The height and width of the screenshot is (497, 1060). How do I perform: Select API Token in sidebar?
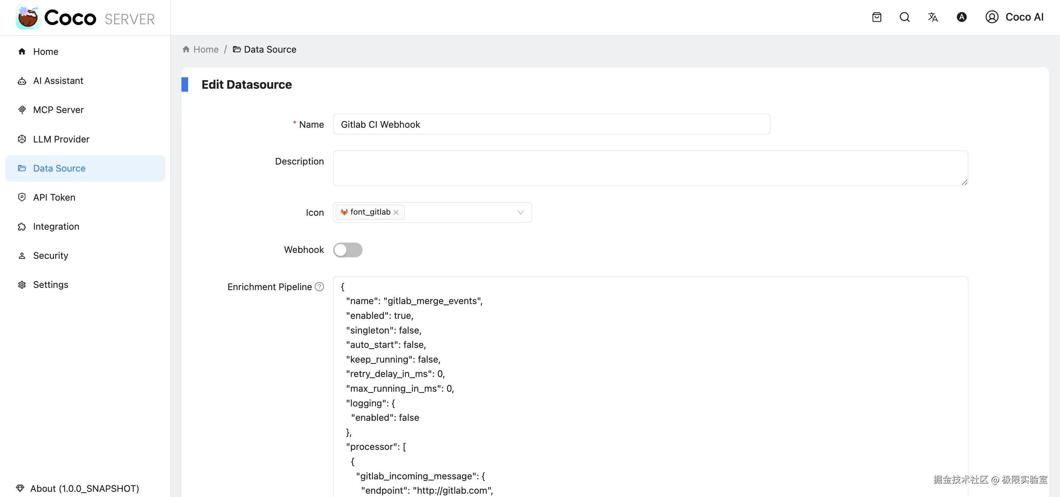coord(54,197)
